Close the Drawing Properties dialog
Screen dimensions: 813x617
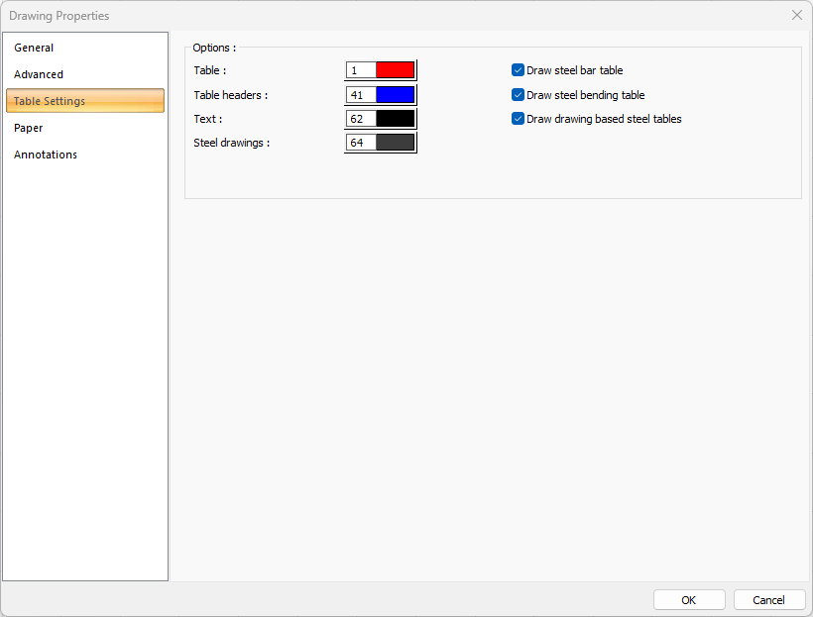tap(797, 15)
